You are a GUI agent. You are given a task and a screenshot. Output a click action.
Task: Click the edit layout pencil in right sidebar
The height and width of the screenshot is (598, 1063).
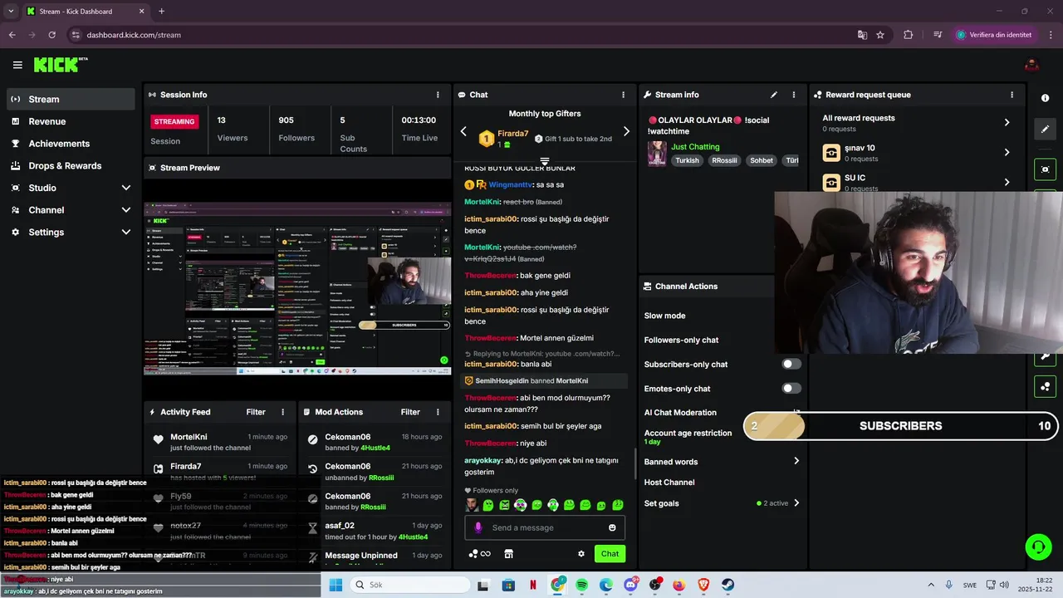(1045, 129)
